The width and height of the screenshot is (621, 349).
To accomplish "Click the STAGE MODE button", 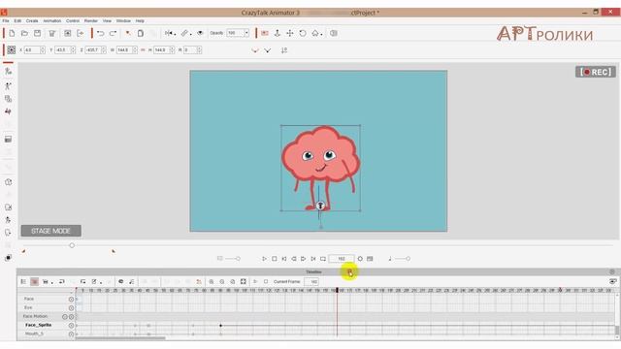I will [50, 231].
